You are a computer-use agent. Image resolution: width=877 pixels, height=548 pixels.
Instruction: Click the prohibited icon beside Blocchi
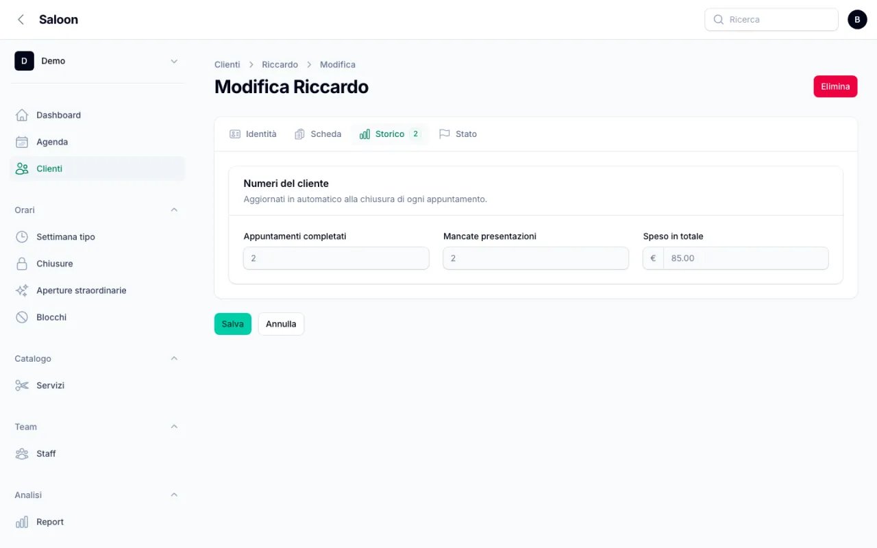(x=22, y=317)
